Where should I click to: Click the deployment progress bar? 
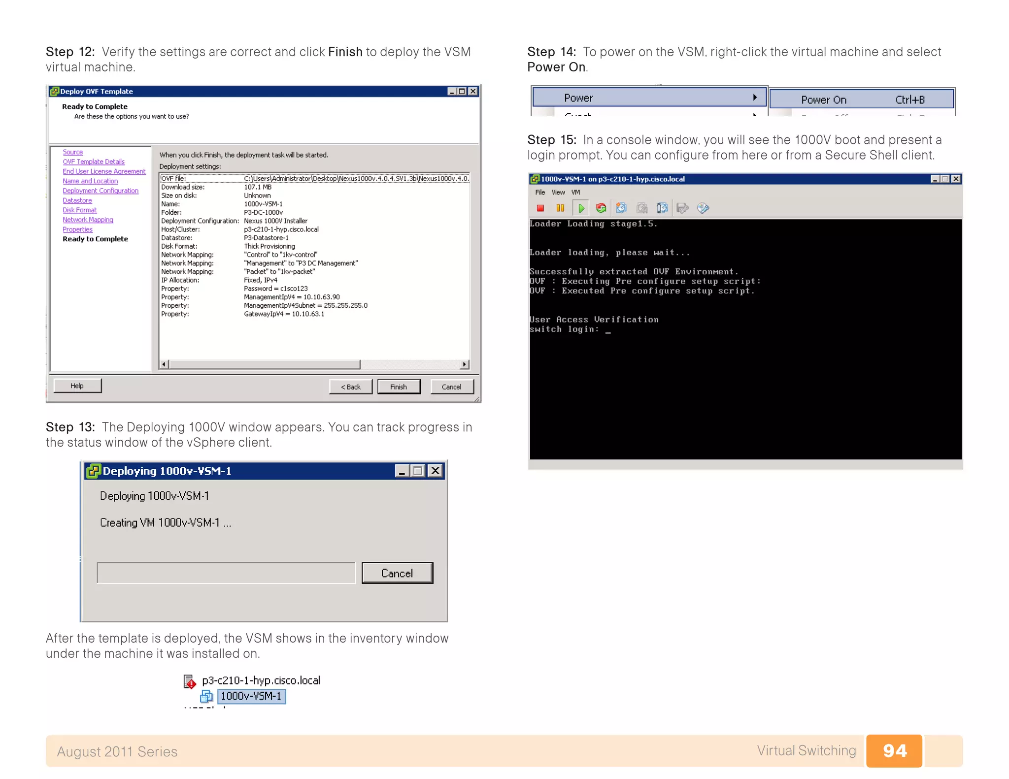226,573
